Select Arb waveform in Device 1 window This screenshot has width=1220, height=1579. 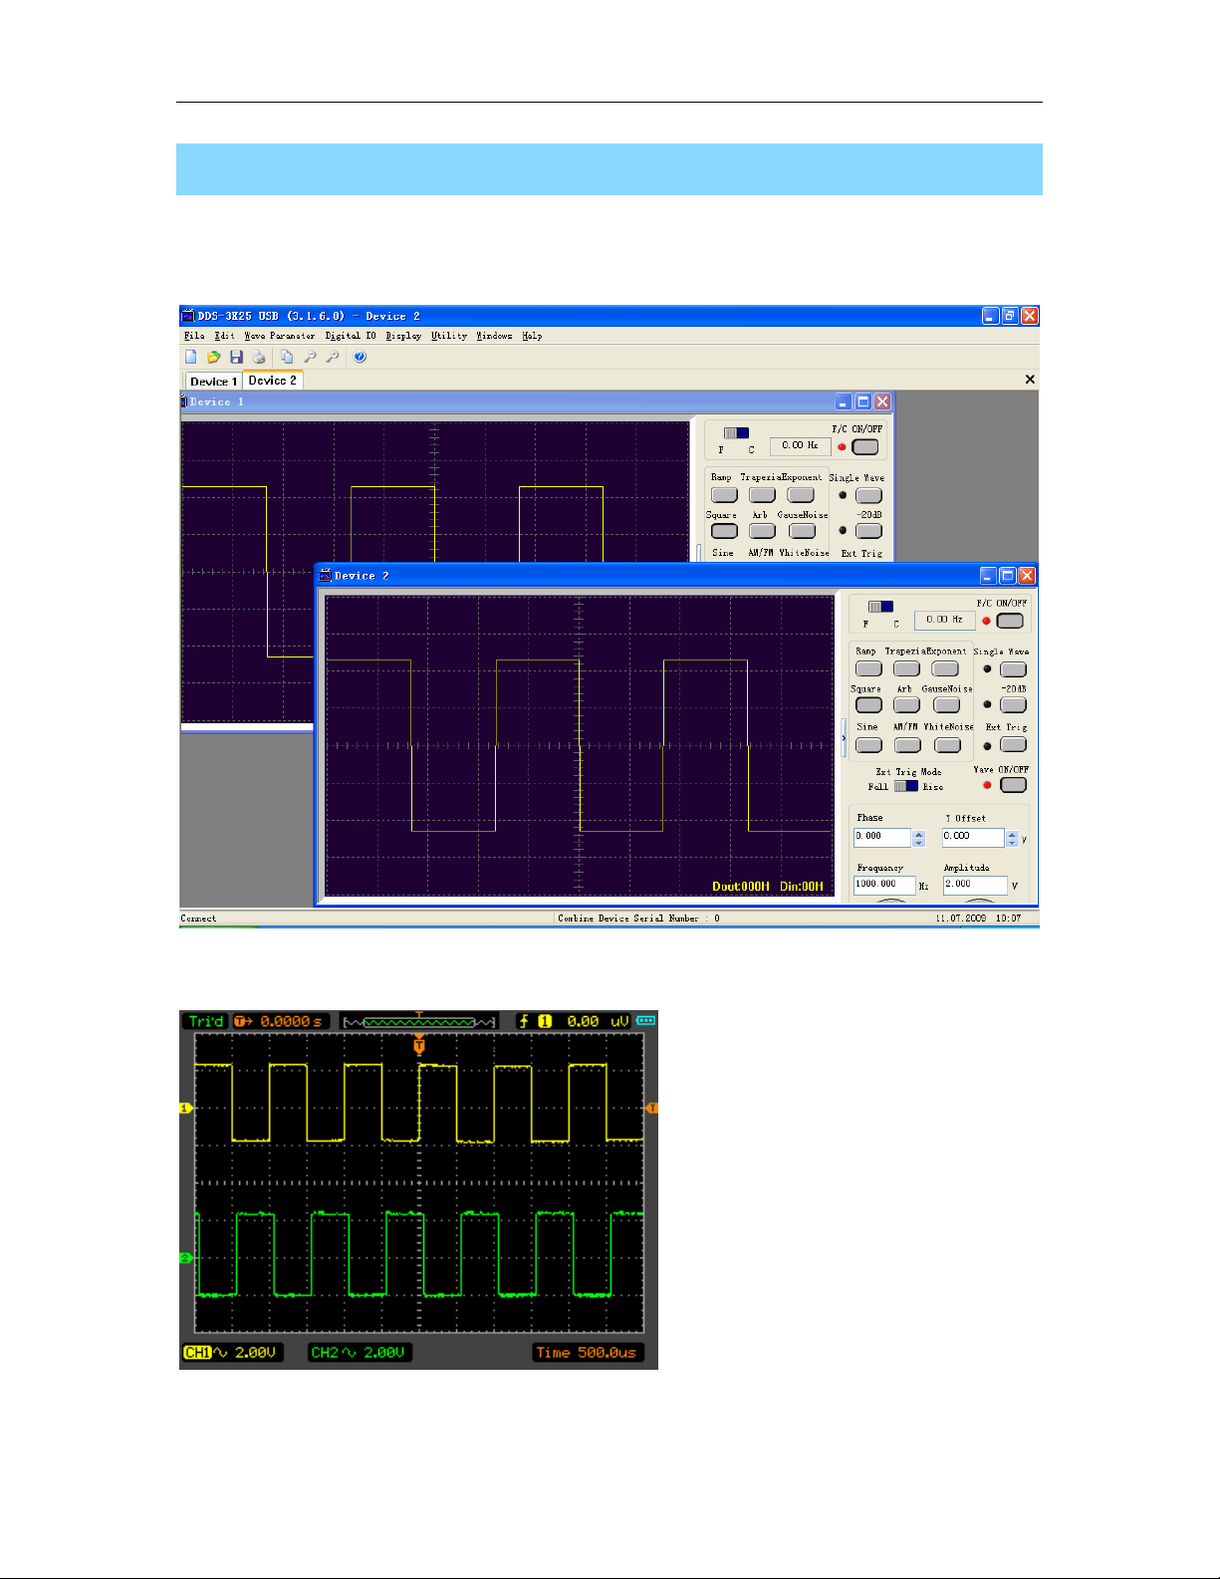coord(762,531)
